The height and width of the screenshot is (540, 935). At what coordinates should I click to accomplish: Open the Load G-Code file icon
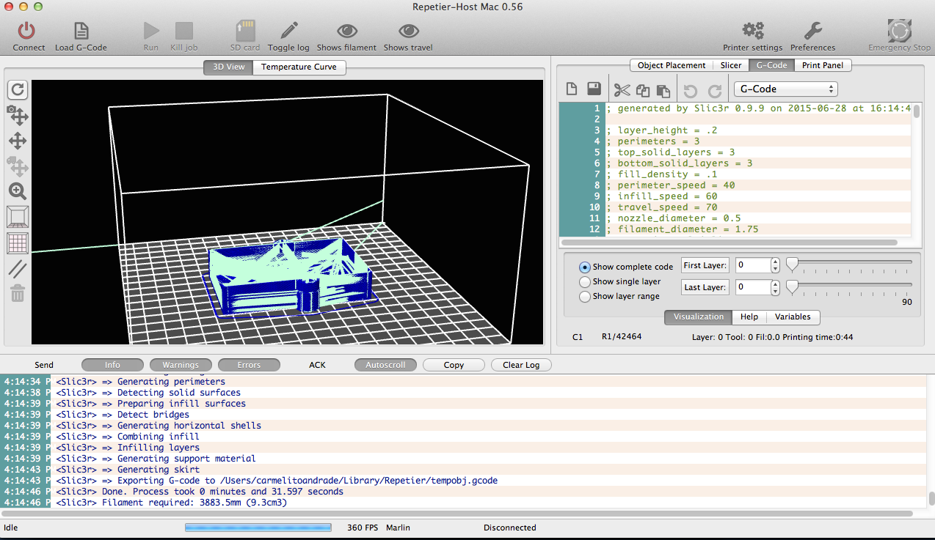(x=81, y=31)
